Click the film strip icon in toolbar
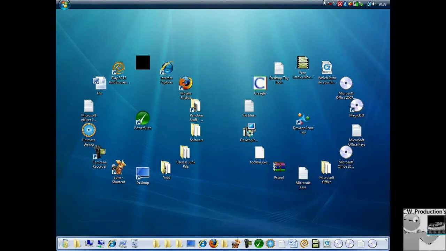The width and height of the screenshot is (446, 251). coord(315,243)
